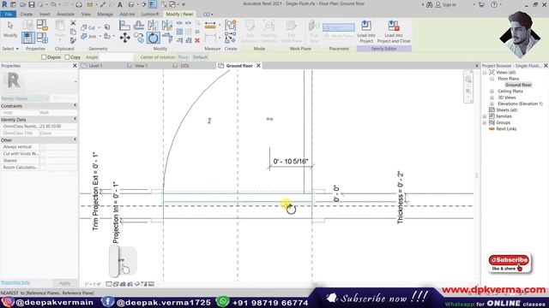Toggle the Shared checkbox

42,161
